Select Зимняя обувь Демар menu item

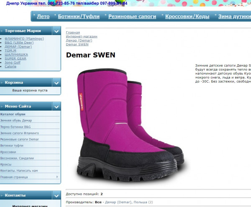point(16,121)
